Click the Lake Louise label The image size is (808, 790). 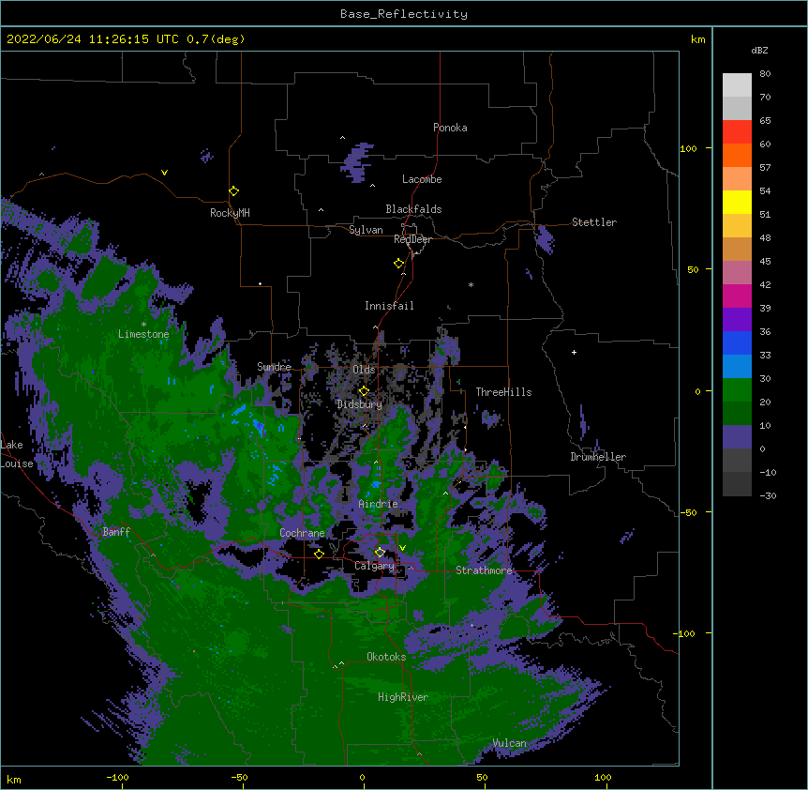(x=17, y=454)
